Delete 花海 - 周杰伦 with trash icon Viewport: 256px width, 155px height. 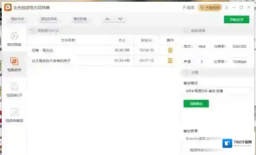[170, 50]
